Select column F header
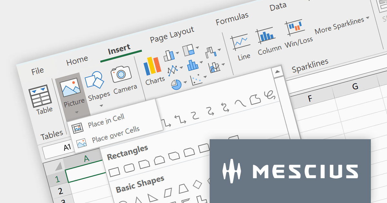 310,99
